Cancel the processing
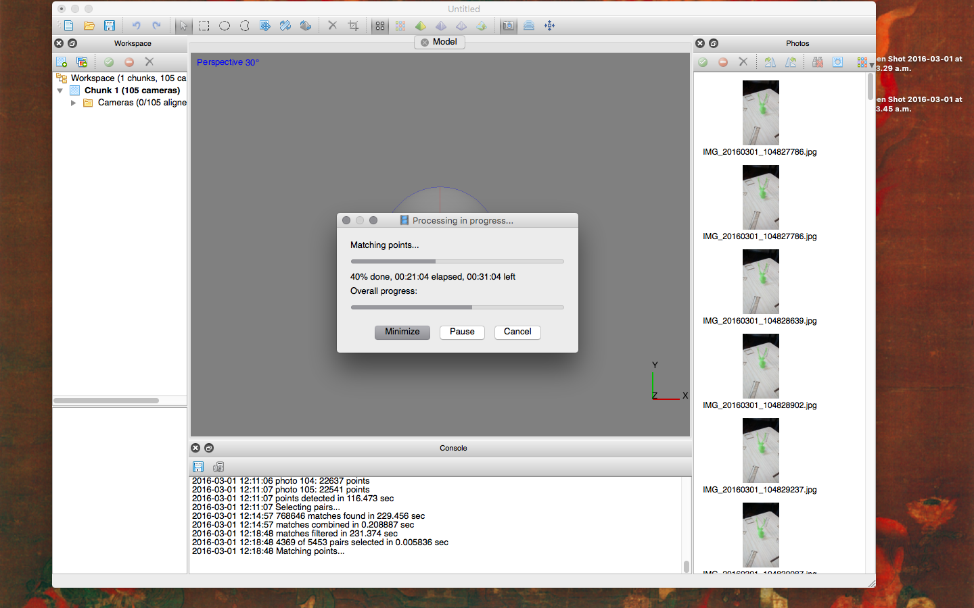The image size is (974, 608). tap(517, 332)
